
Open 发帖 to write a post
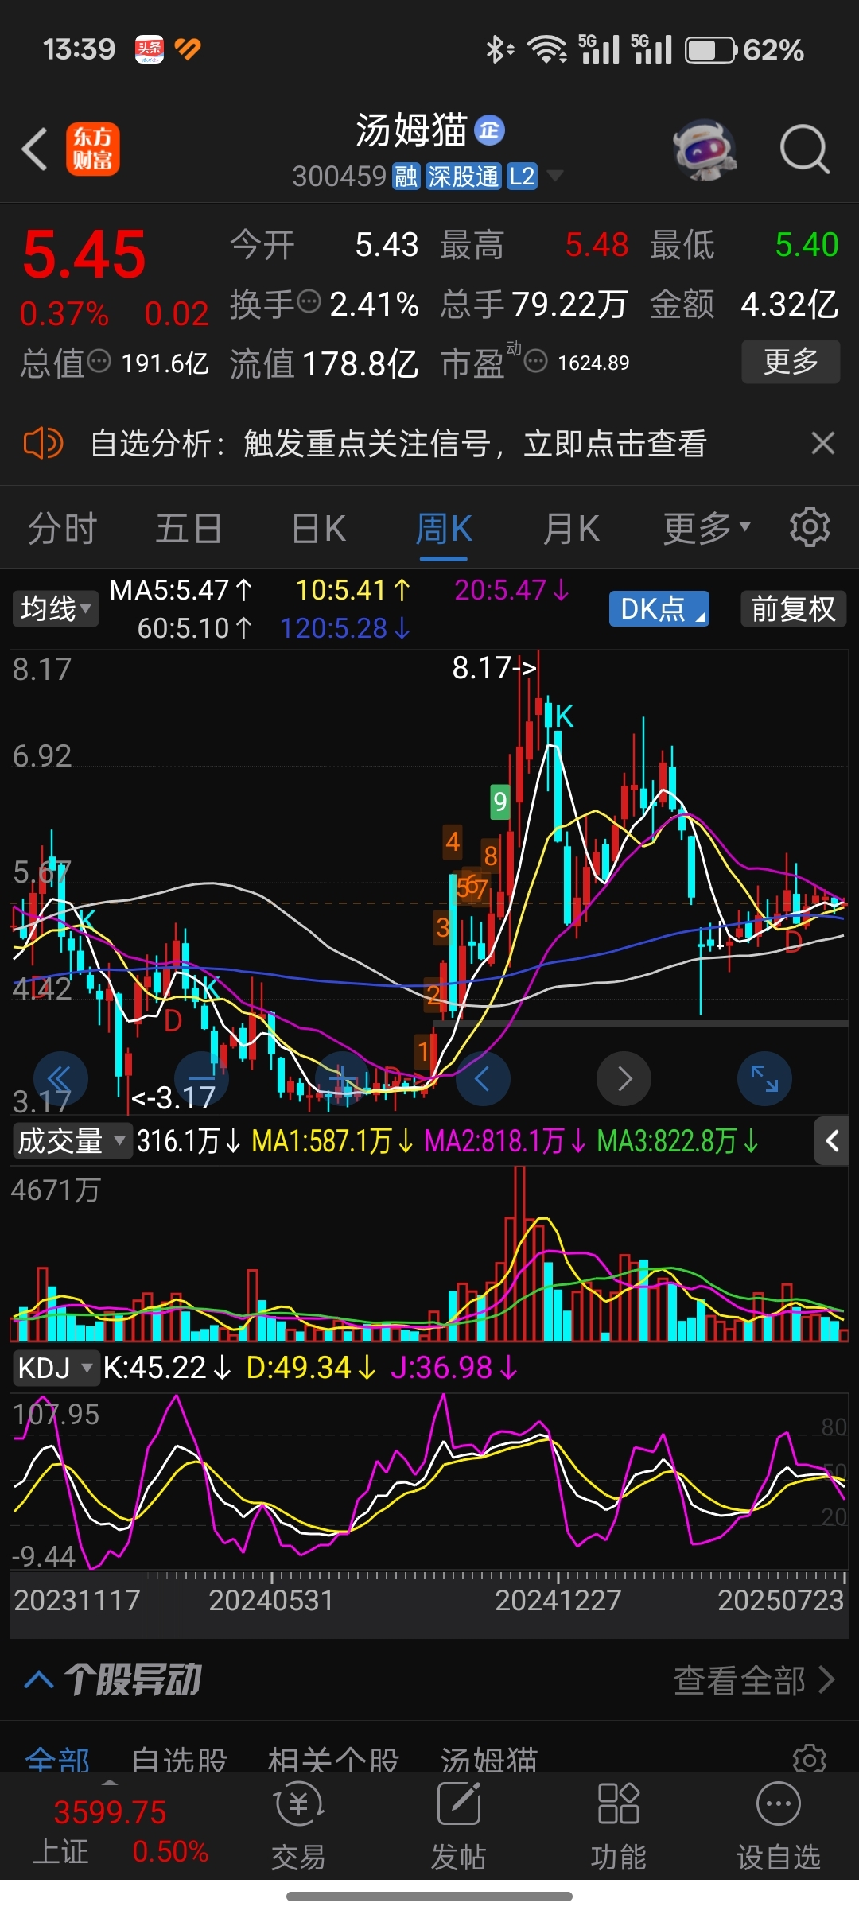click(459, 1827)
